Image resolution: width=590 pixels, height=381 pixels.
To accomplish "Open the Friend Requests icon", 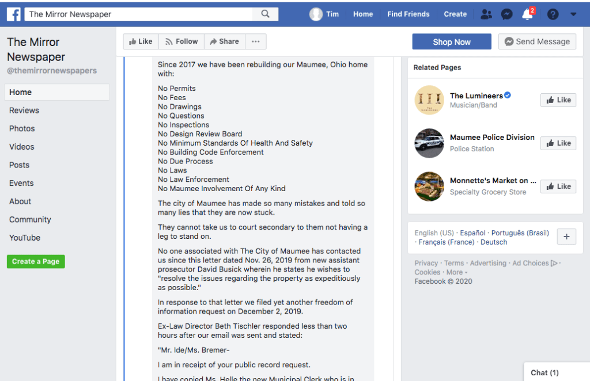I will click(x=486, y=14).
